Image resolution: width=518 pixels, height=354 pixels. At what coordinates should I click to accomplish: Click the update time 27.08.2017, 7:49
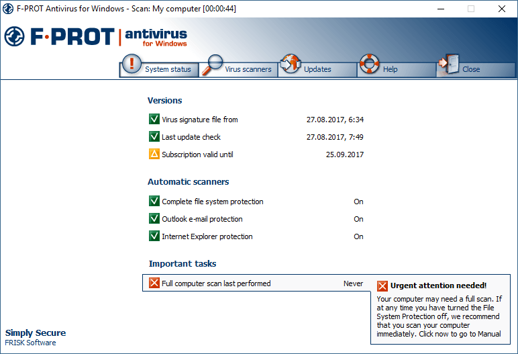(x=335, y=137)
